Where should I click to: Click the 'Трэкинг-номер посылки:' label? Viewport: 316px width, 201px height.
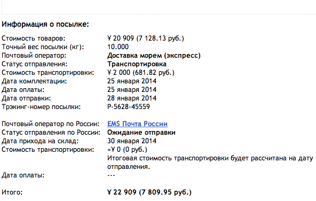click(41, 107)
